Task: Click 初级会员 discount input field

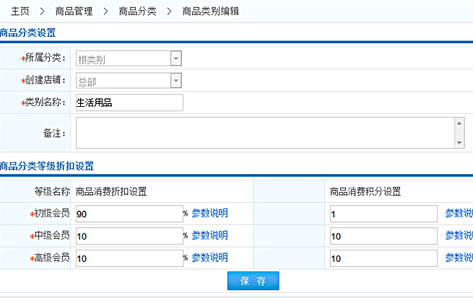Action: point(129,214)
